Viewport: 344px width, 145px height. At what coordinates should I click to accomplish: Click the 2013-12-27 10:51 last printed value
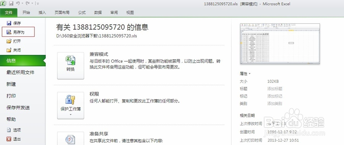pyautogui.click(x=283, y=140)
